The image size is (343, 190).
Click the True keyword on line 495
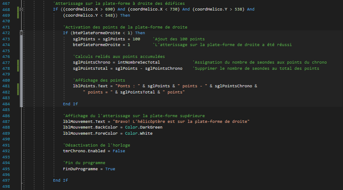pyautogui.click(x=110, y=169)
